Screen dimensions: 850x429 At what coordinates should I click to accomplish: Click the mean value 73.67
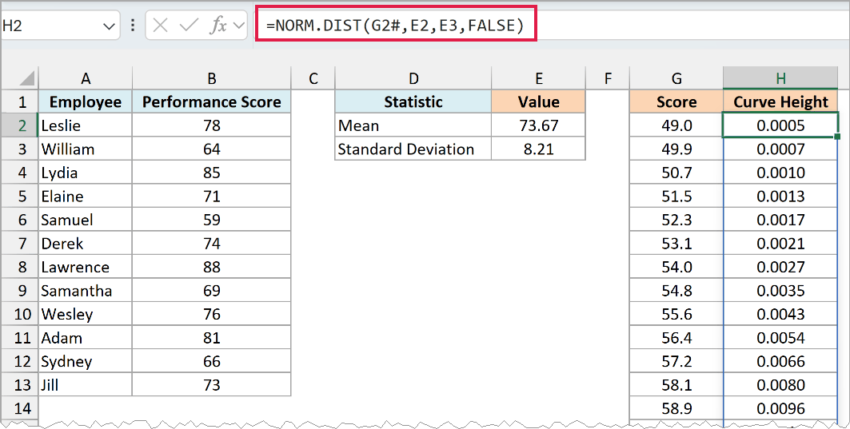click(538, 125)
